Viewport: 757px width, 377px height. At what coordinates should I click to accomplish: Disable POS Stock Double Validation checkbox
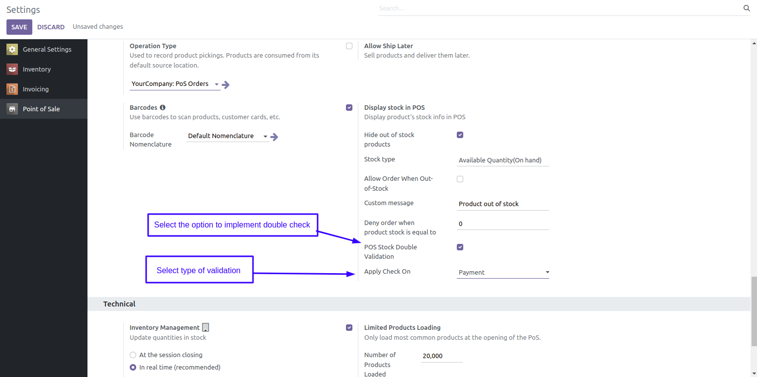(460, 247)
